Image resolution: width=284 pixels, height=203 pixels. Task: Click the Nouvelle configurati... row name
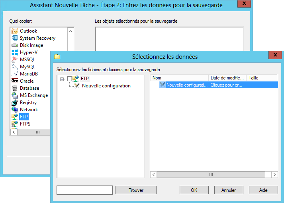pyautogui.click(x=187, y=85)
